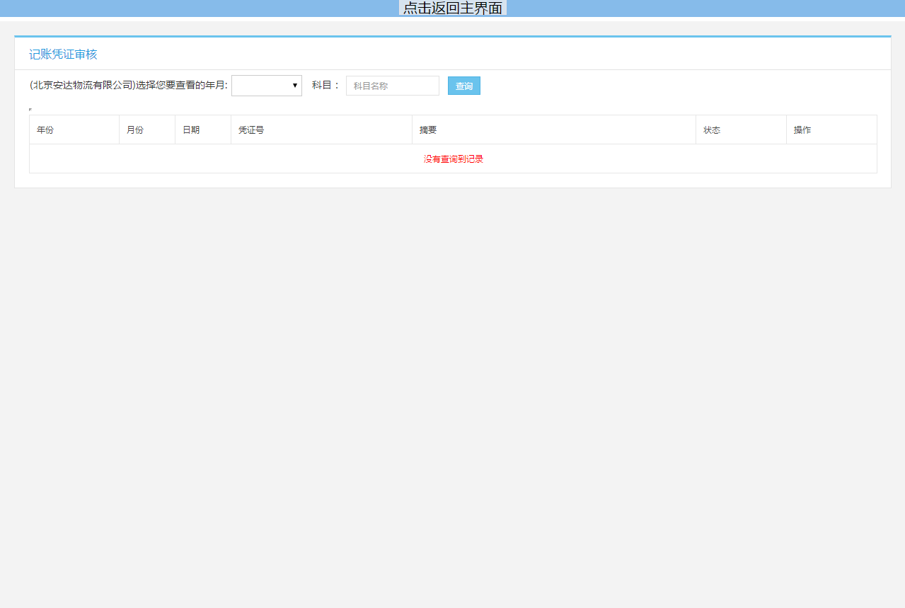Click the 点击返回主界面 link

pyautogui.click(x=452, y=8)
